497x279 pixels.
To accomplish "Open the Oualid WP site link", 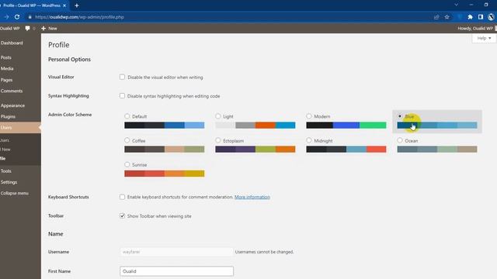I will (x=10, y=28).
